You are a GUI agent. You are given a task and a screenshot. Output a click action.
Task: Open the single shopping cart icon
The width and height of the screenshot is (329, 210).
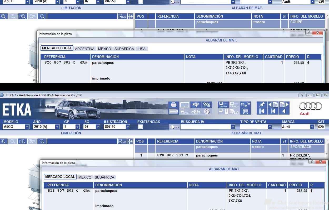click(245, 111)
